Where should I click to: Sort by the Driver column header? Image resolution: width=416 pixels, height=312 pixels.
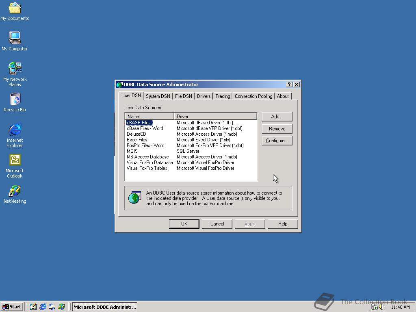(215, 116)
